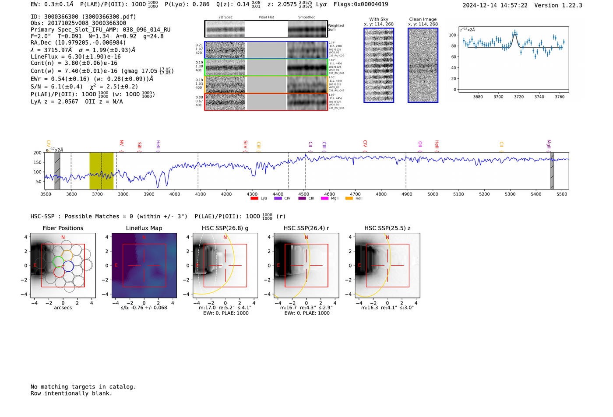Viewport: 613px width, 417px height.
Task: Click the Smoothed column header
Action: click(307, 18)
